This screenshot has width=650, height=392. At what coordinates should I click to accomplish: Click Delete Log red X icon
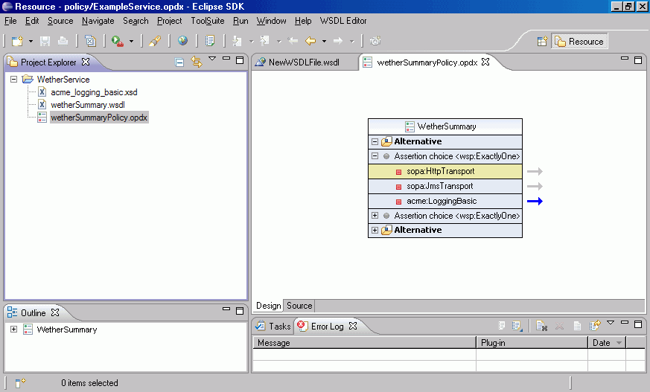pyautogui.click(x=560, y=327)
